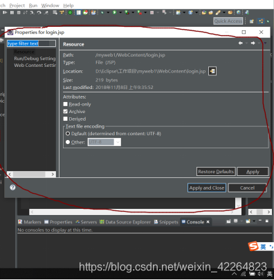
Task: Open the back history dropdown in Resource header
Action: click(246, 43)
